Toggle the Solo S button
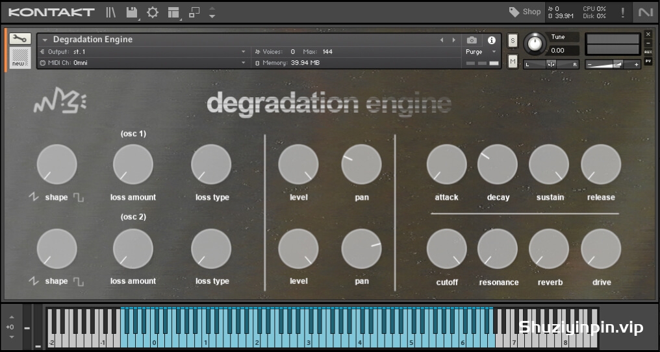 [x=513, y=41]
